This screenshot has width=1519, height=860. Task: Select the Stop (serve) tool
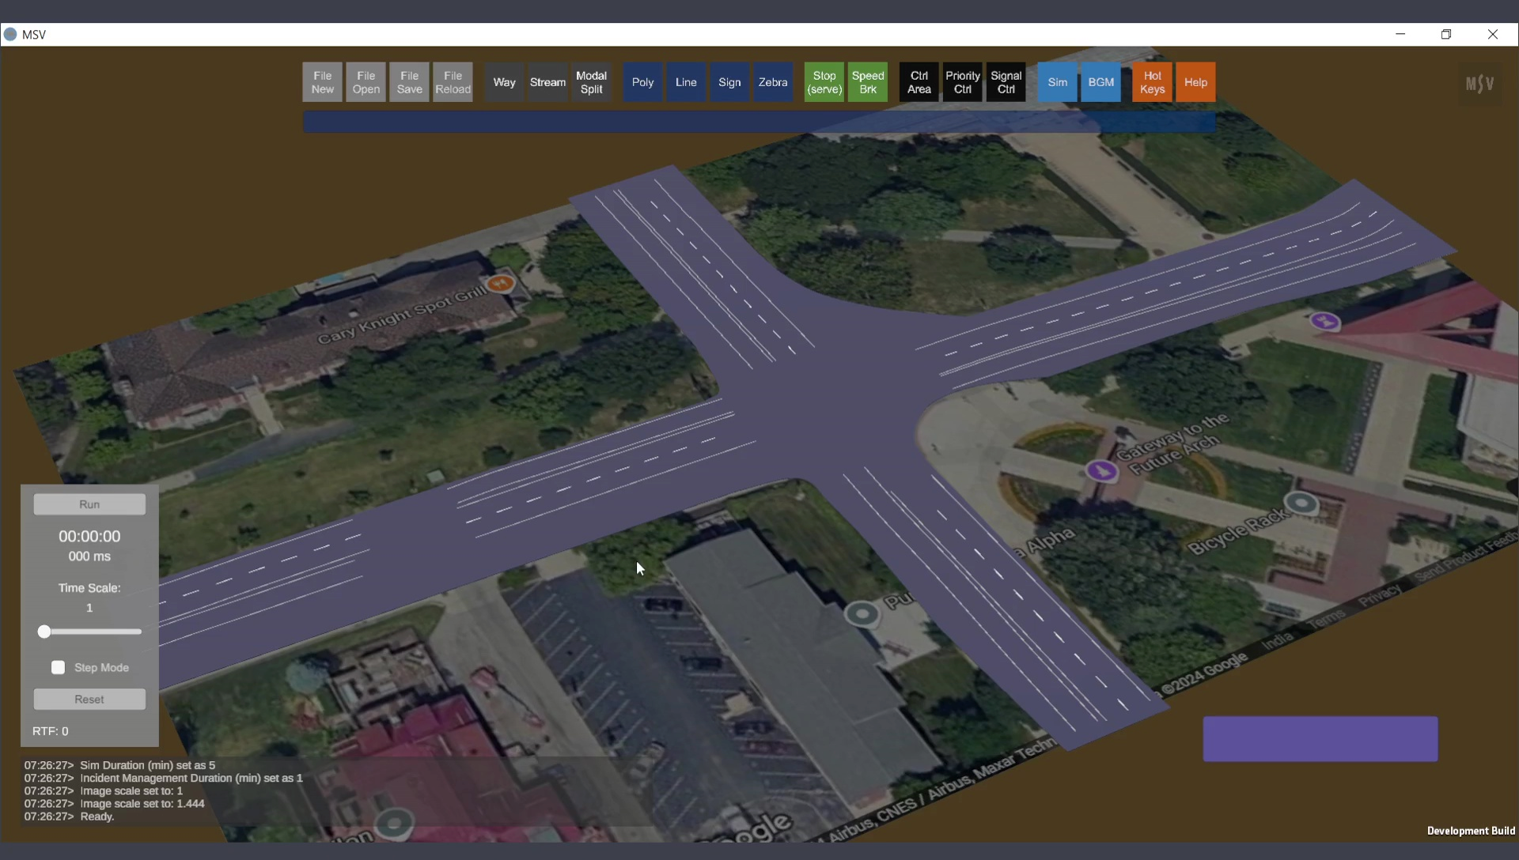824,82
